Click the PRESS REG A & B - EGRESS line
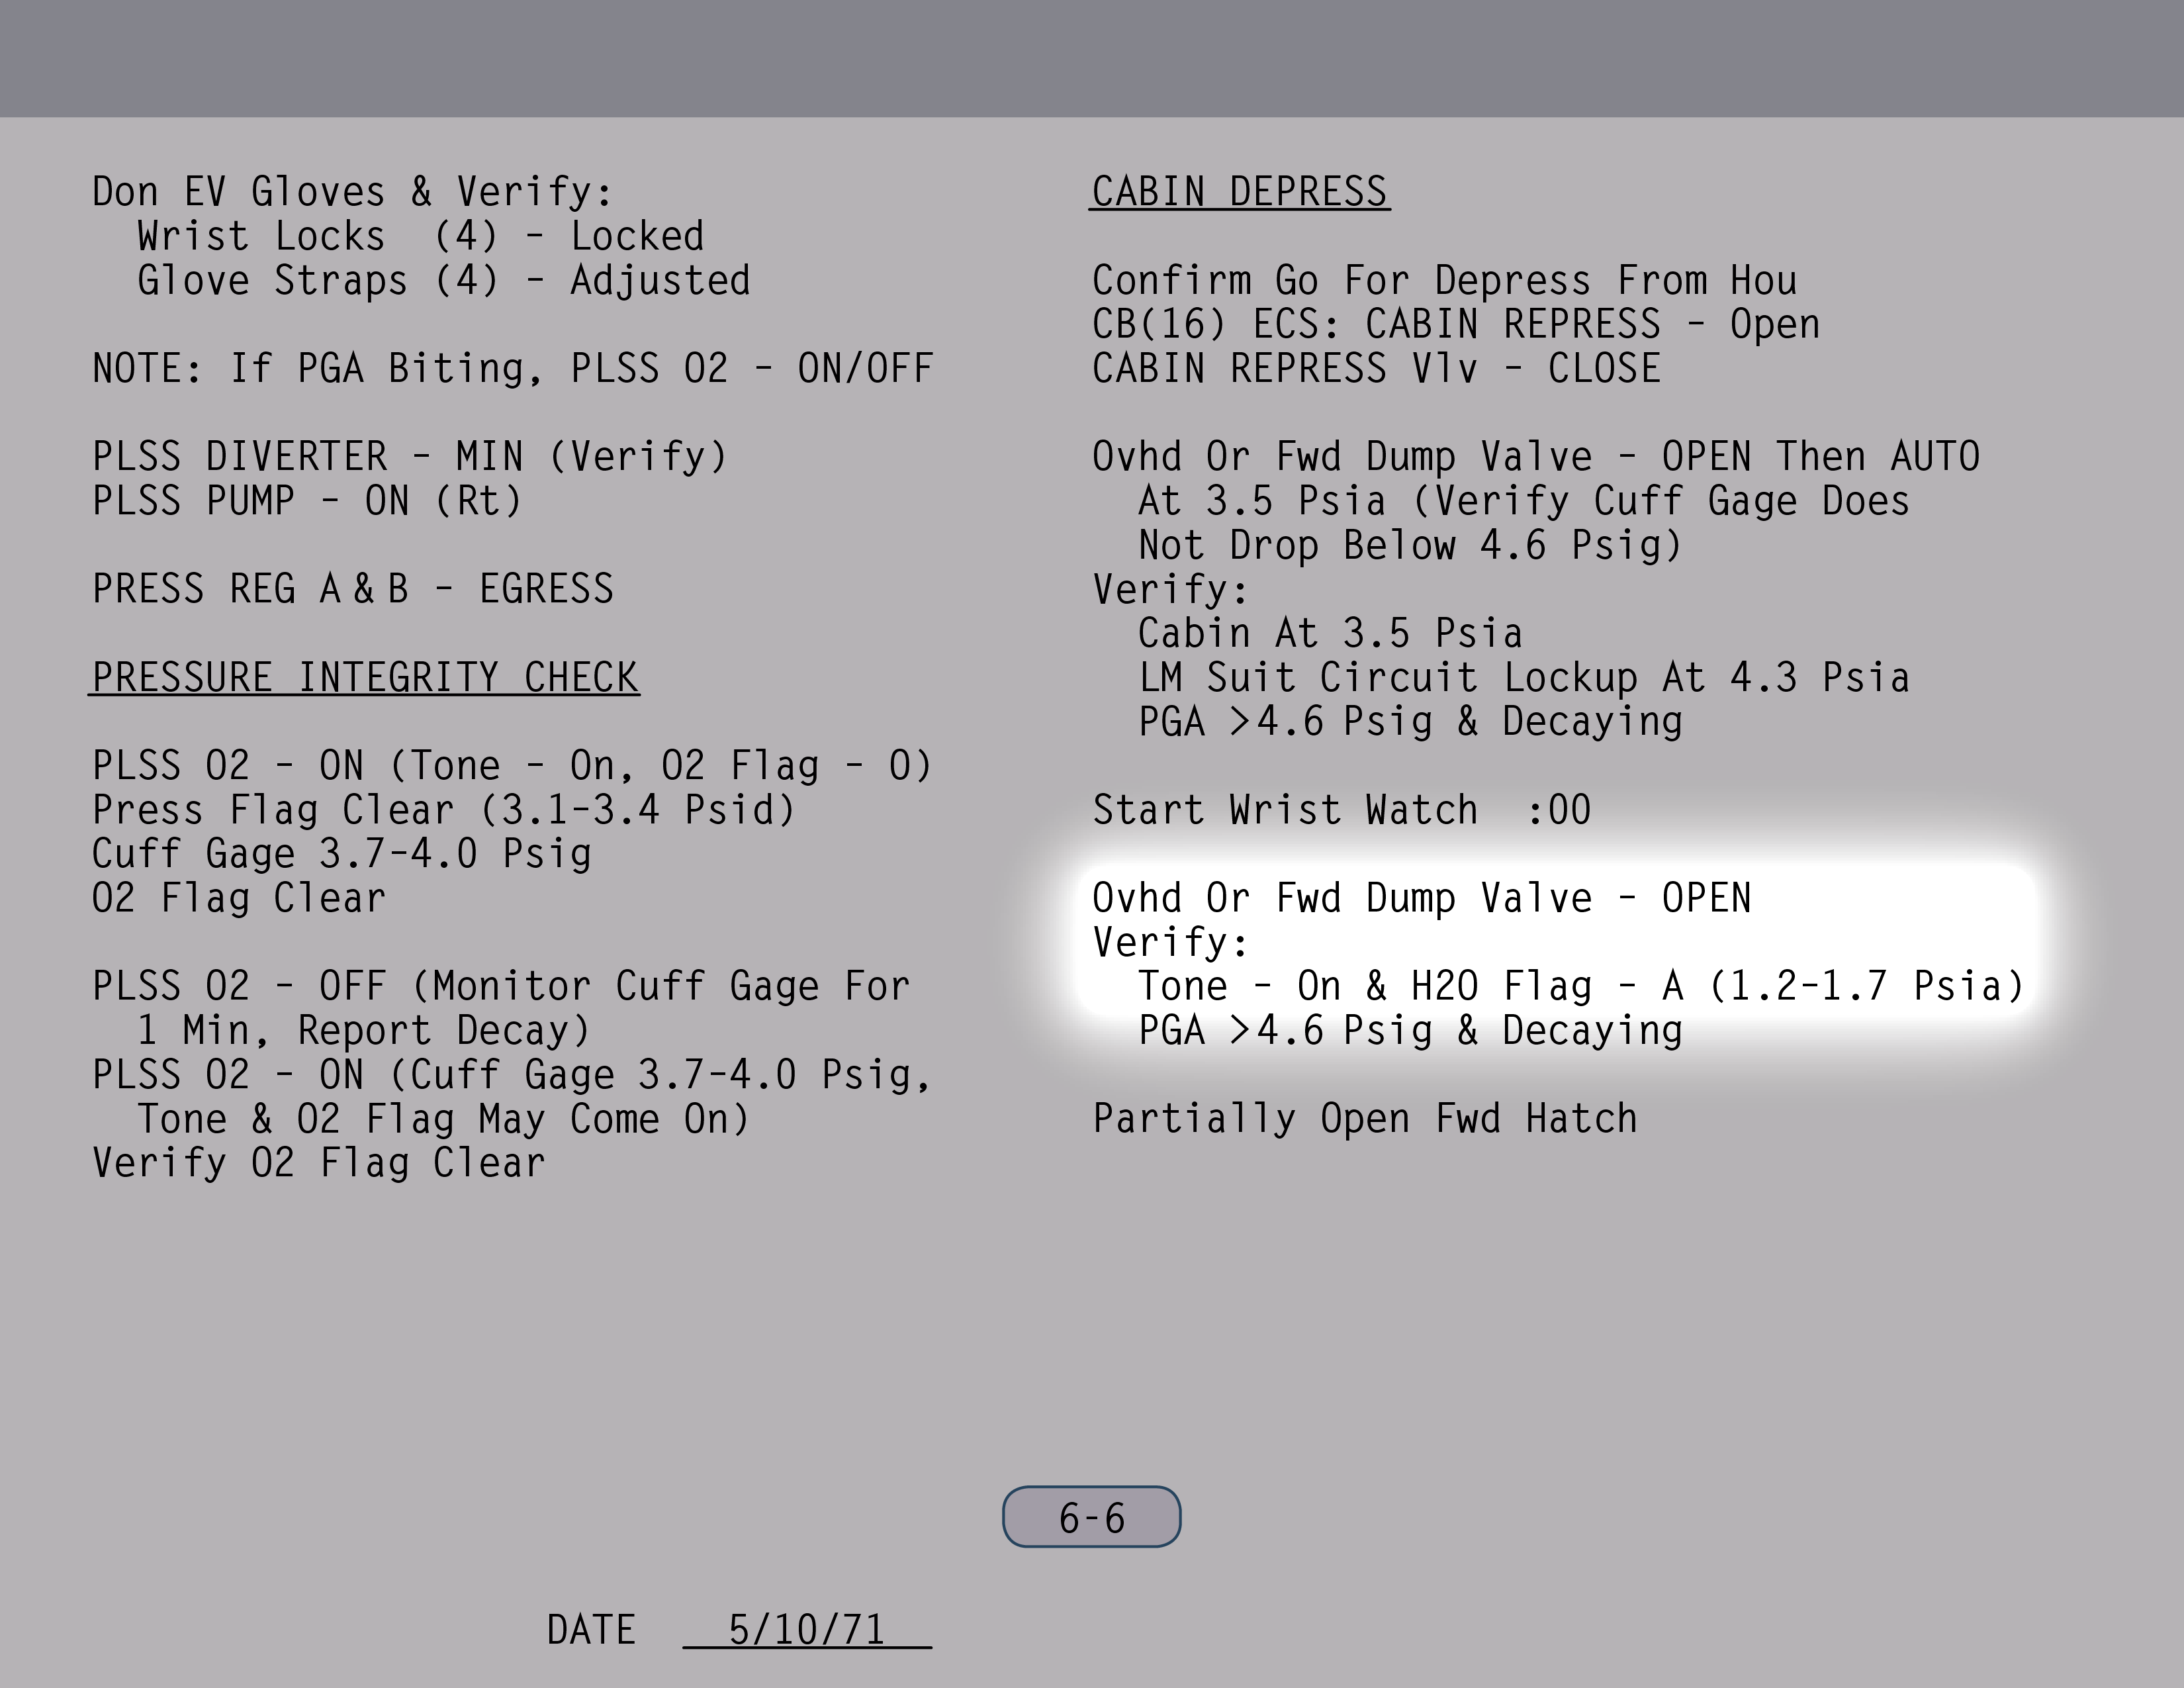This screenshot has height=1688, width=2184. pyautogui.click(x=352, y=589)
